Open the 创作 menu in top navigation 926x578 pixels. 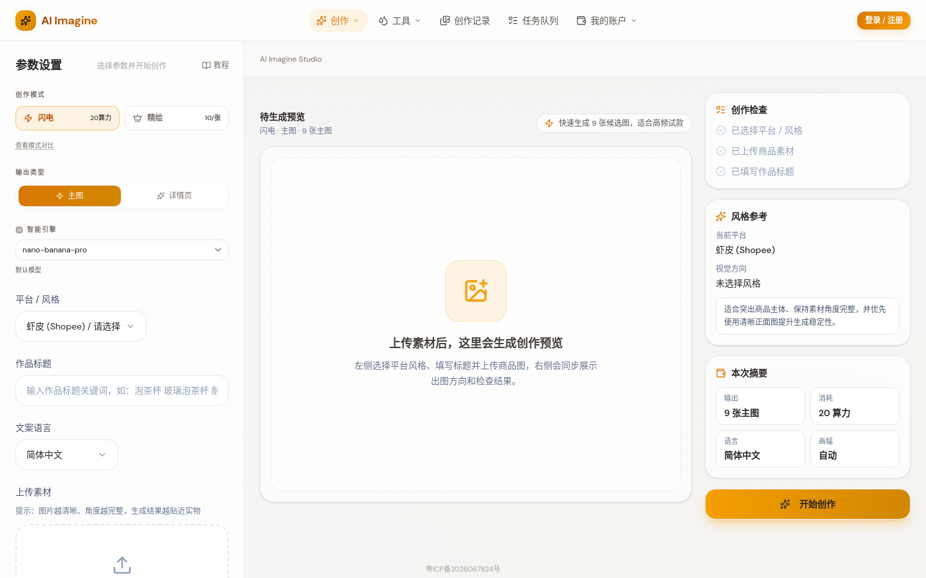338,21
